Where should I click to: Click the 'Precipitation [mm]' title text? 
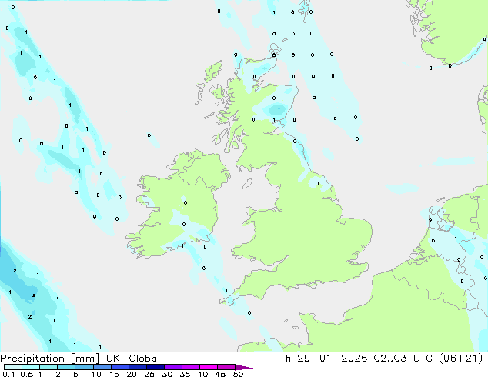[50, 359]
